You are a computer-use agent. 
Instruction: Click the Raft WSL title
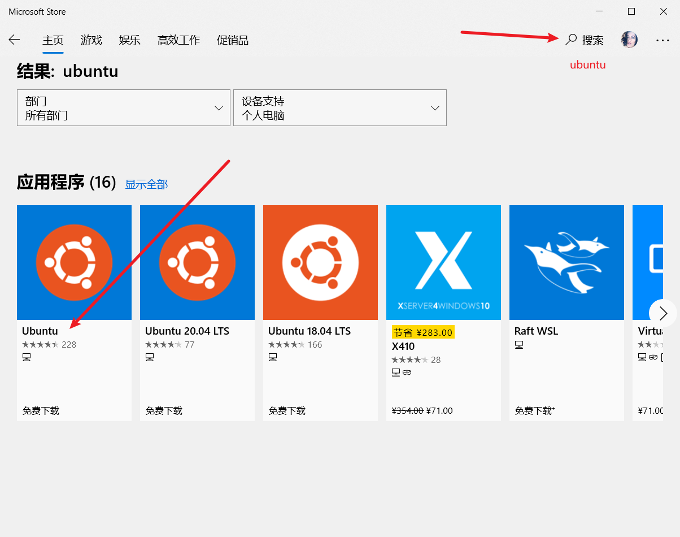pyautogui.click(x=536, y=331)
